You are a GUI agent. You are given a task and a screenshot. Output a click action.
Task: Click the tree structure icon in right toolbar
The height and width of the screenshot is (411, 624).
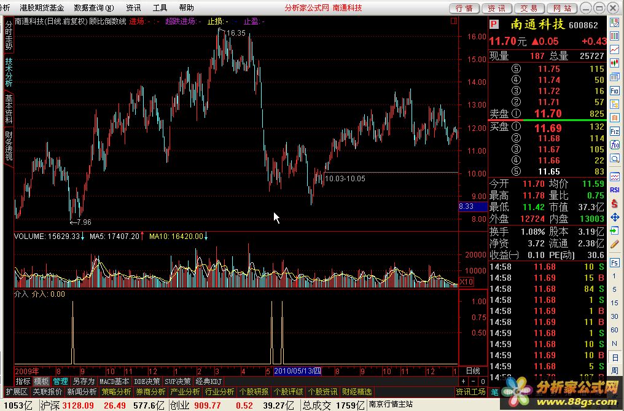click(x=614, y=104)
